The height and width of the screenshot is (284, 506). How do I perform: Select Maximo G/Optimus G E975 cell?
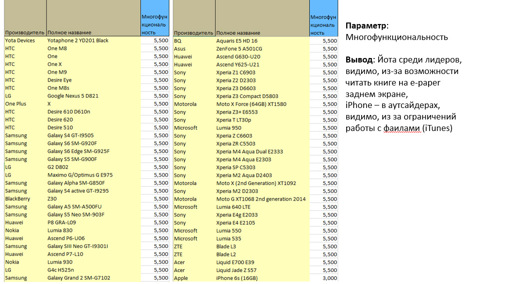click(x=93, y=175)
